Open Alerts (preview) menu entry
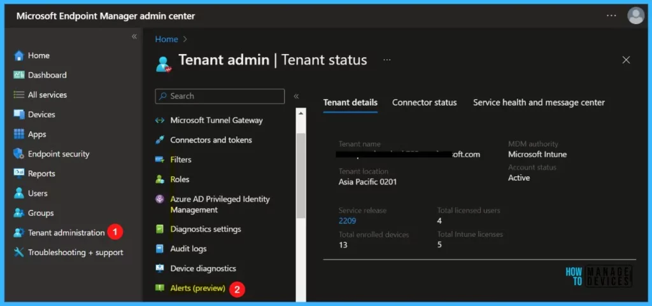652x306 pixels. pyautogui.click(x=198, y=288)
